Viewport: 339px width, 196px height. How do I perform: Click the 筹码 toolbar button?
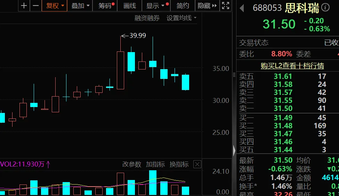click(105, 6)
